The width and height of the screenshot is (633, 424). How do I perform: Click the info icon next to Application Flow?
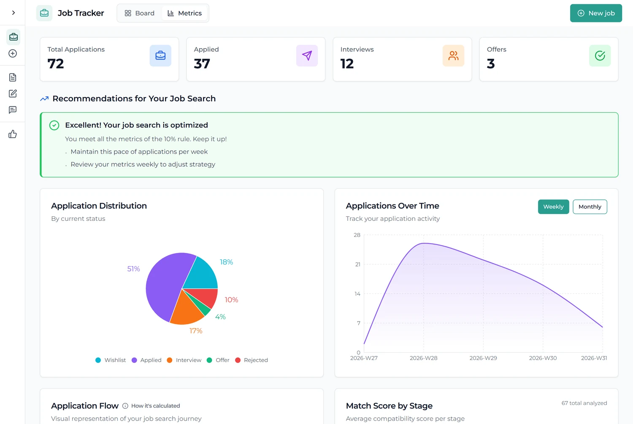(125, 406)
